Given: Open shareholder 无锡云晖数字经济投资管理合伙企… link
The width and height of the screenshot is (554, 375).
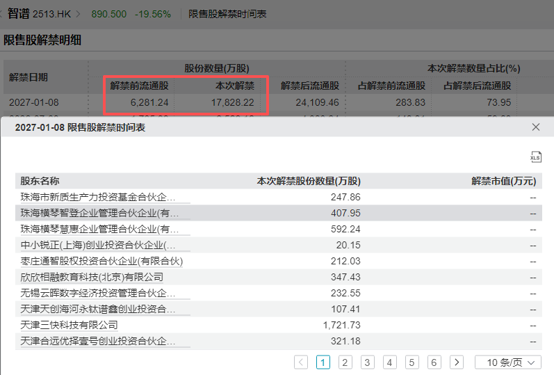Looking at the screenshot, I should pyautogui.click(x=98, y=293).
